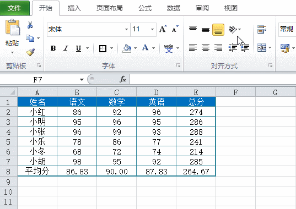Click Merge and Center icon

[262, 47]
